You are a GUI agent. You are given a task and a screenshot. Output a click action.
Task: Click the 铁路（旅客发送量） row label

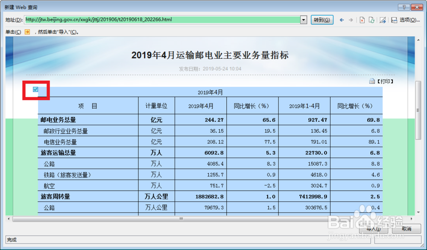click(67, 175)
